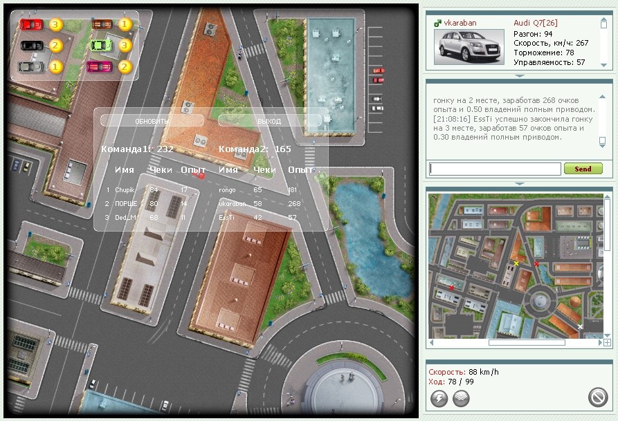Click the gender icon beside vkaraban
The height and width of the screenshot is (421, 618).
437,24
